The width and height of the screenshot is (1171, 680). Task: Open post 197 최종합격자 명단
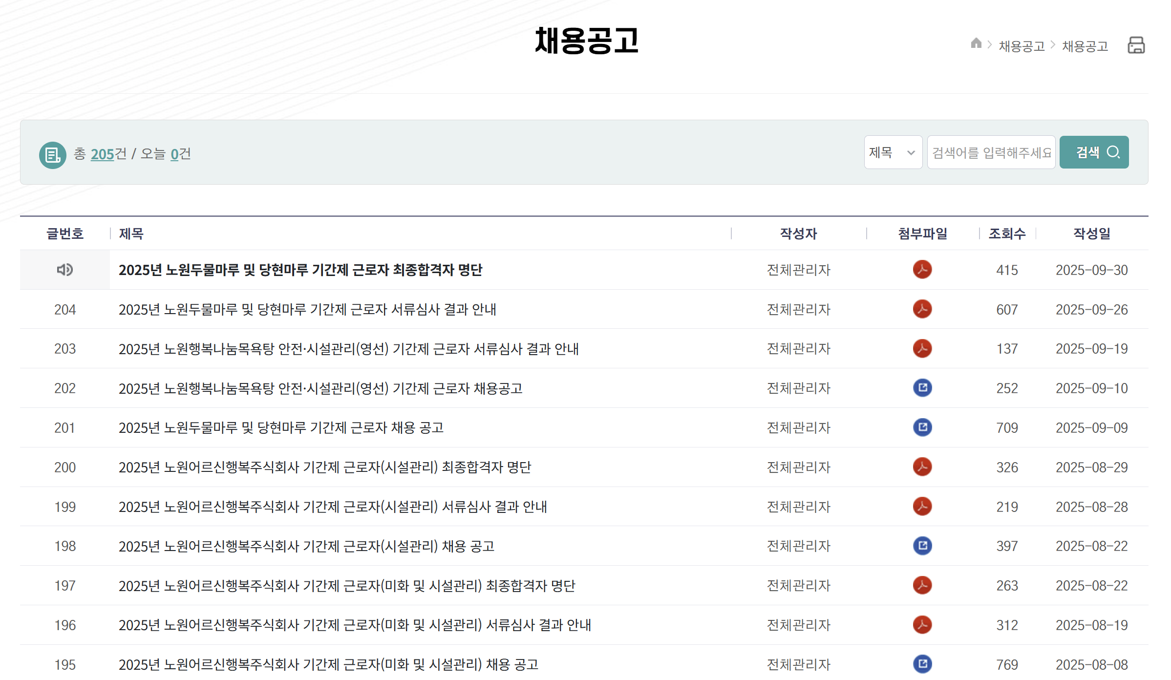point(346,585)
